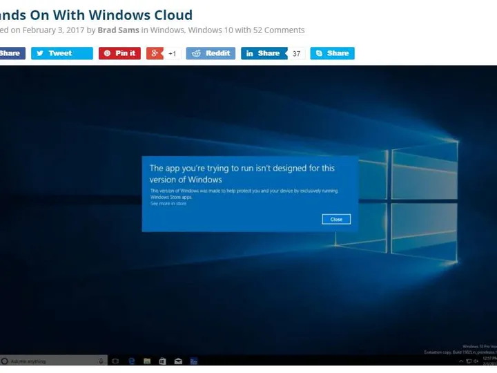Image resolution: width=497 pixels, height=373 pixels.
Task: Click the Ask me anything search box
Action: click(54, 361)
